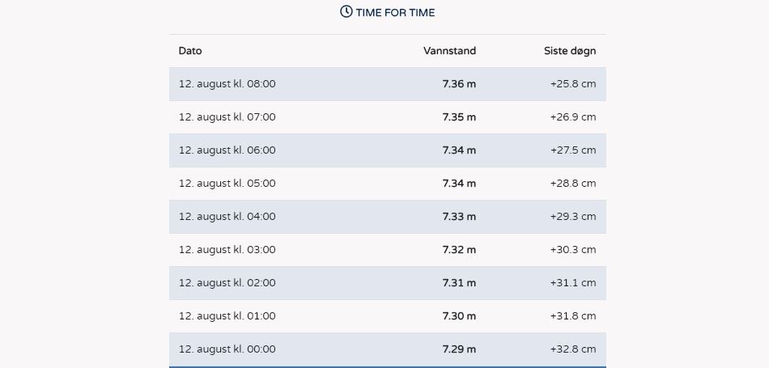Click the 7.29 m water level value

point(459,349)
